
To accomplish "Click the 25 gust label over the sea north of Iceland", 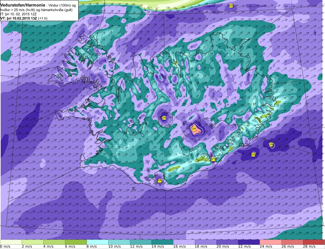I will tap(231, 6).
